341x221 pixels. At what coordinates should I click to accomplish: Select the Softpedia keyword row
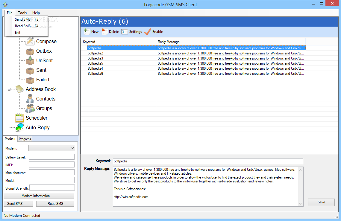tap(193, 48)
